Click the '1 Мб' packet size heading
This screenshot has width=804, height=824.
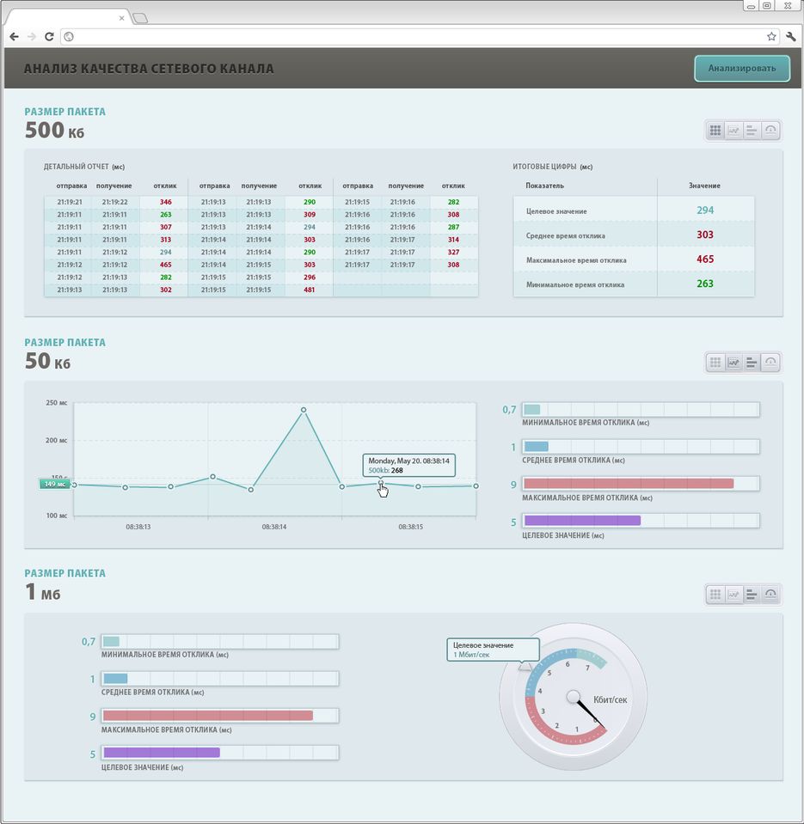pos(43,592)
